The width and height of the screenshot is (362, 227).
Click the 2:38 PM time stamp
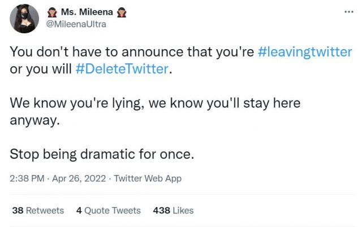(27, 178)
